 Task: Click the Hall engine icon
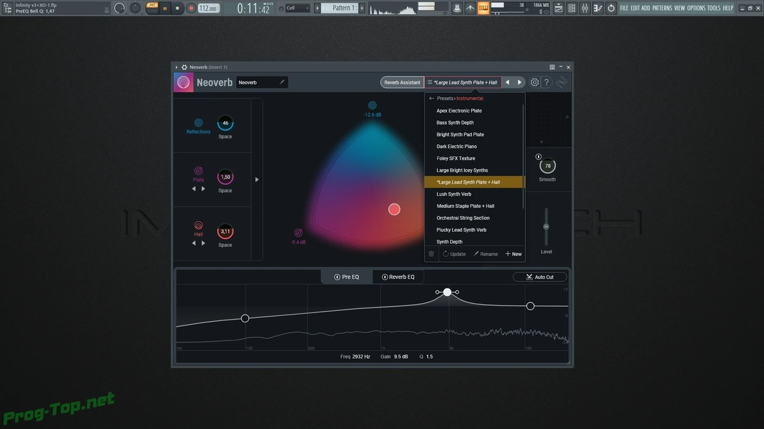click(199, 226)
